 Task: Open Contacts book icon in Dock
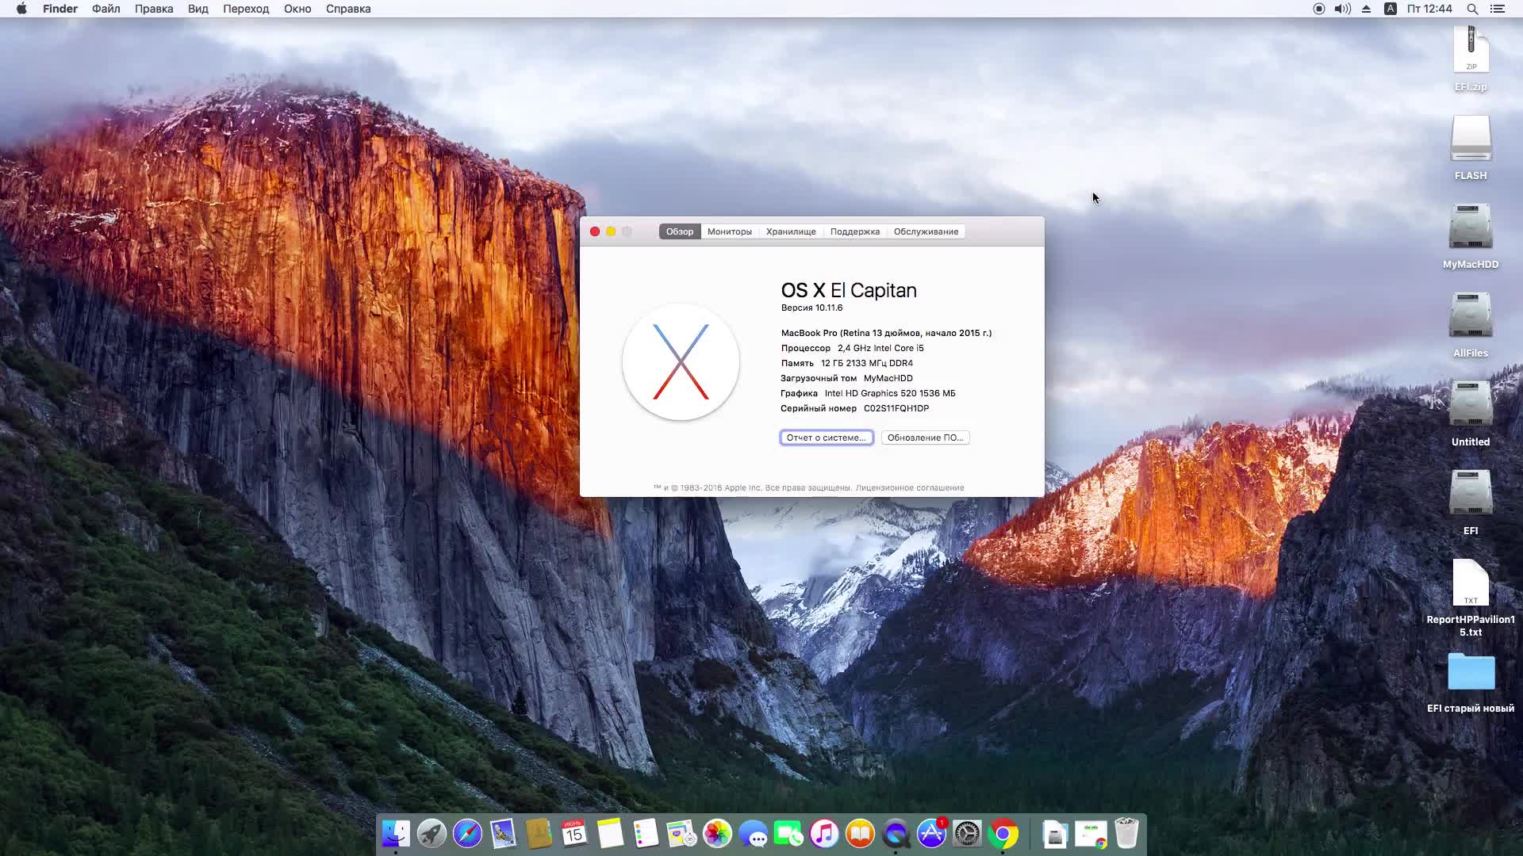[539, 834]
